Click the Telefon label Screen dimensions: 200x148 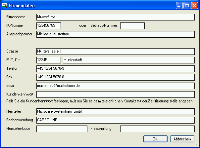12,68
